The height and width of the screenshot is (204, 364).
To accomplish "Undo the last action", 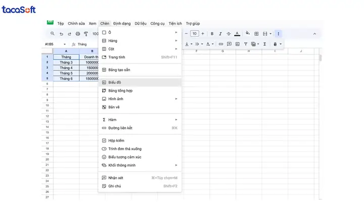I will [61, 34].
